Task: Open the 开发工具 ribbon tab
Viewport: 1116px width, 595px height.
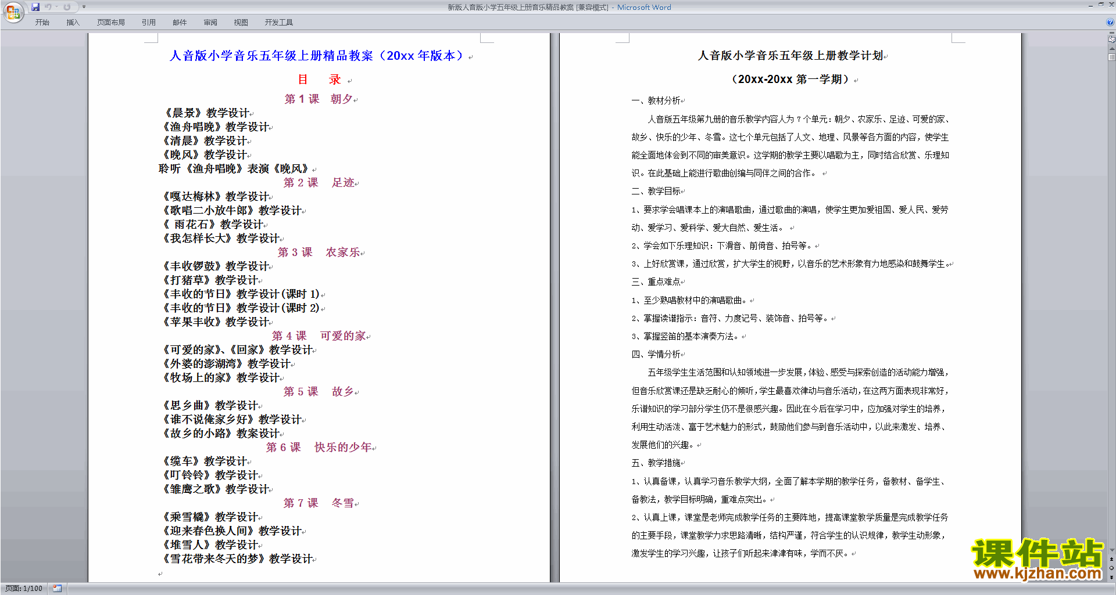Action: 279,23
